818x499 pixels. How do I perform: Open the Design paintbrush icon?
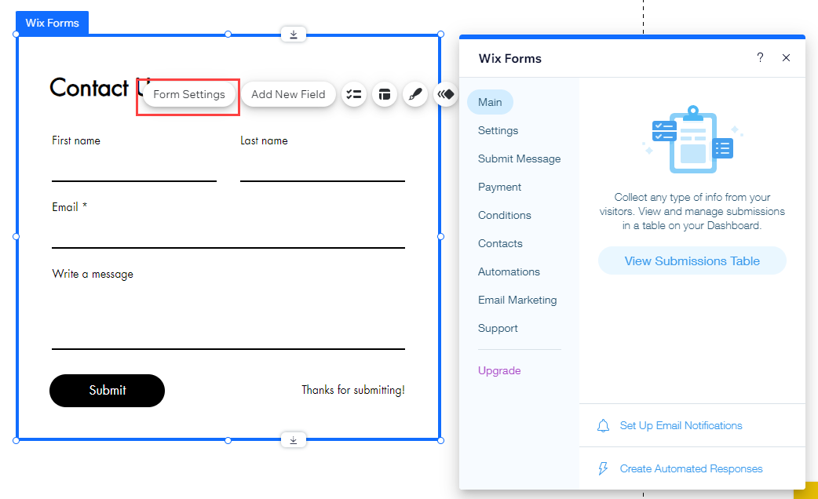click(x=415, y=94)
